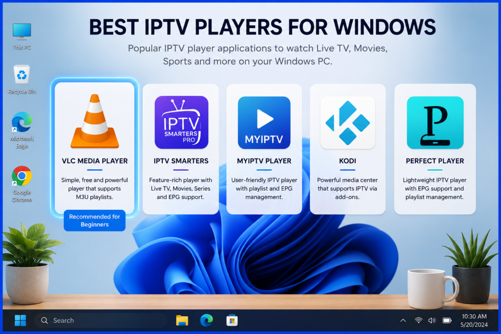The image size is (501, 334).
Task: Click the 'Simple, free and powerful' VLC description
Action: [x=94, y=188]
